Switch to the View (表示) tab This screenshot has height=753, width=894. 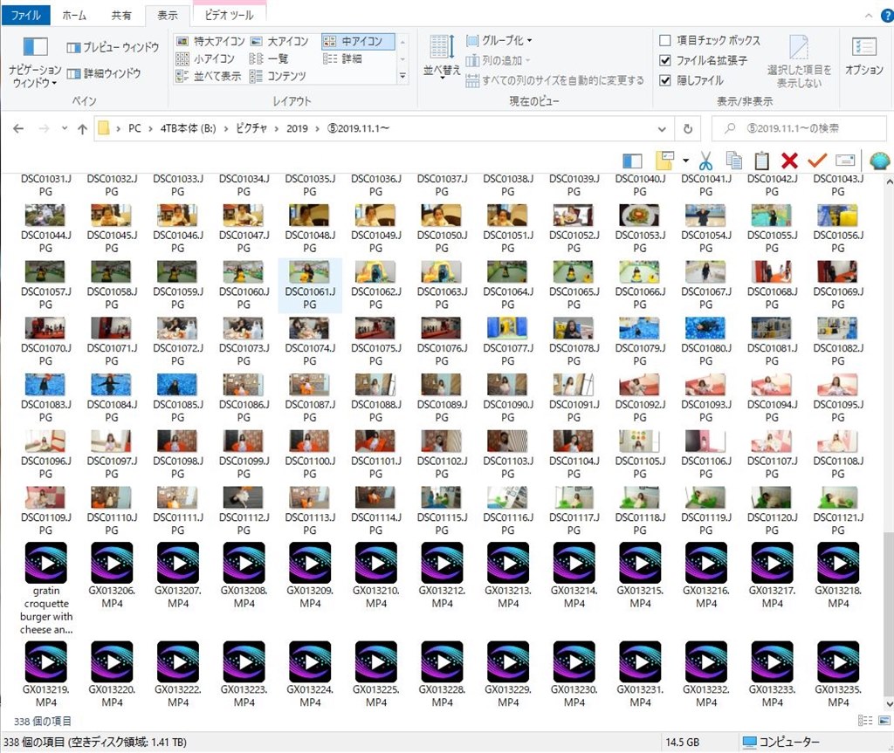[x=167, y=16]
